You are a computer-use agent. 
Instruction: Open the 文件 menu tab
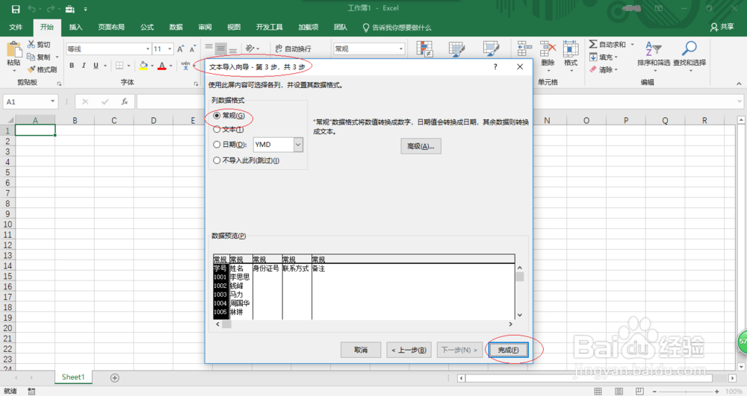coord(16,27)
